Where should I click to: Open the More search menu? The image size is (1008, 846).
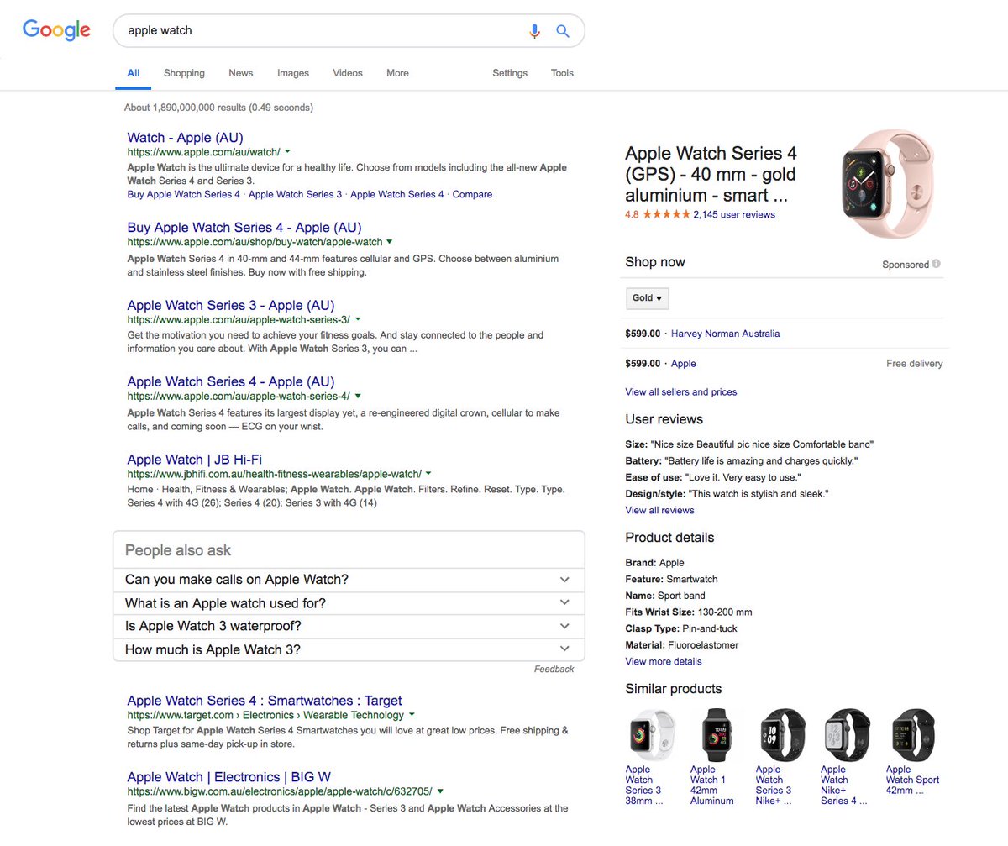[397, 73]
